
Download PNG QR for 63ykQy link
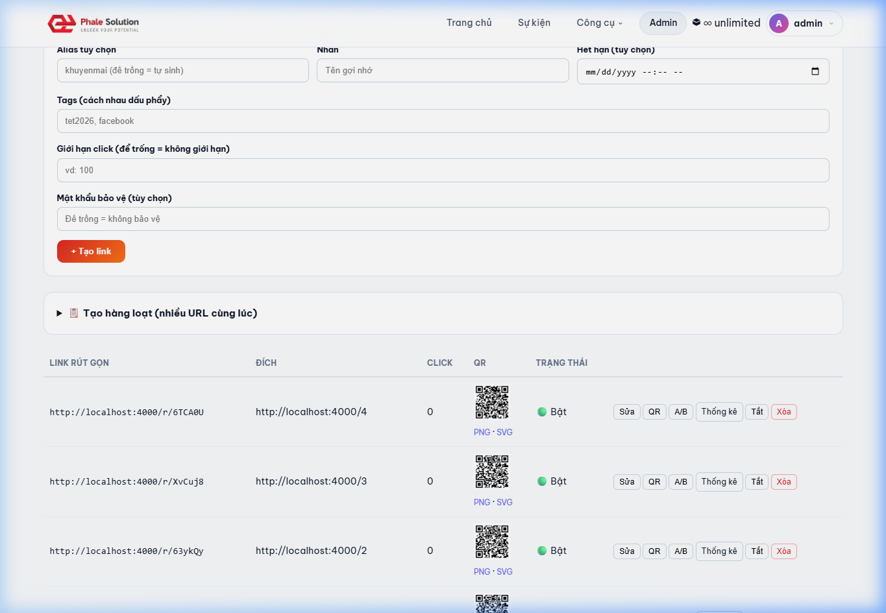point(482,572)
